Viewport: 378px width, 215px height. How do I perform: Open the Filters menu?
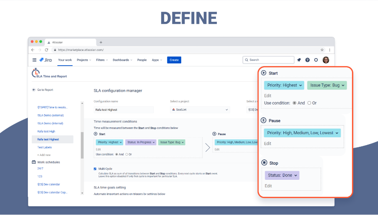pos(102,60)
